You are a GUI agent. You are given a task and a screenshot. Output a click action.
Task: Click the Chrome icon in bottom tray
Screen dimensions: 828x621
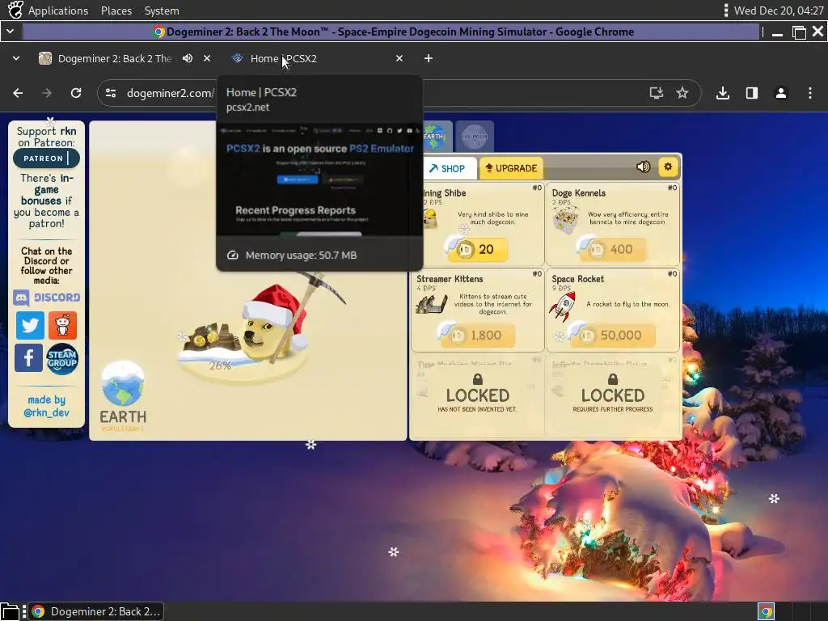tap(767, 611)
